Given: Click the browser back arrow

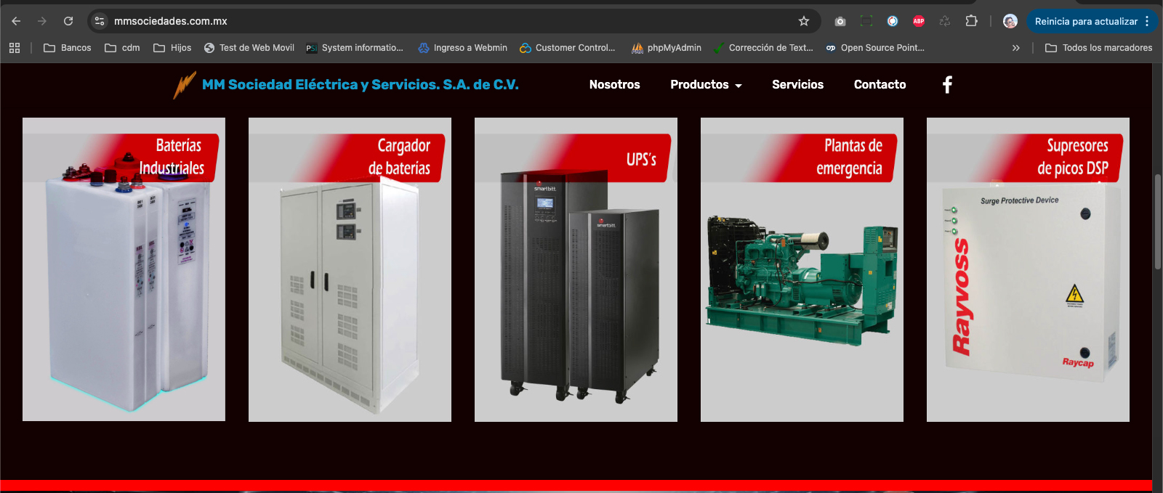Looking at the screenshot, I should tap(16, 21).
